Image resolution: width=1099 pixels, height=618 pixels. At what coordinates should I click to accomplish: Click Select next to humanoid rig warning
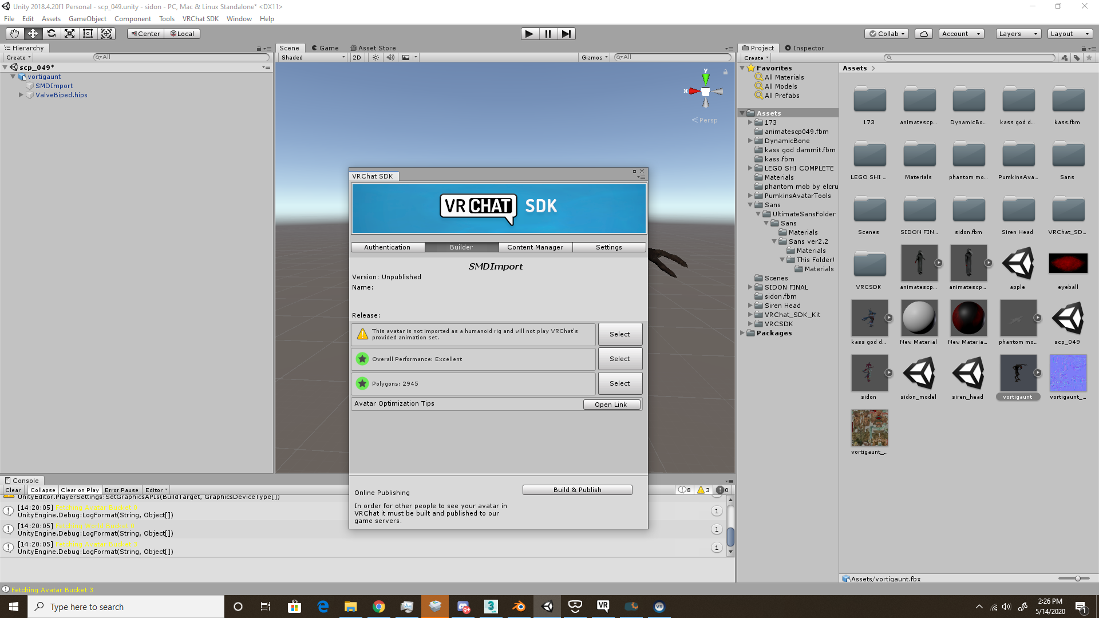point(620,334)
